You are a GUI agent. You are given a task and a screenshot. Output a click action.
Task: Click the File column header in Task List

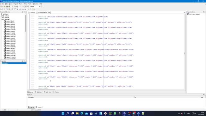[167, 97]
